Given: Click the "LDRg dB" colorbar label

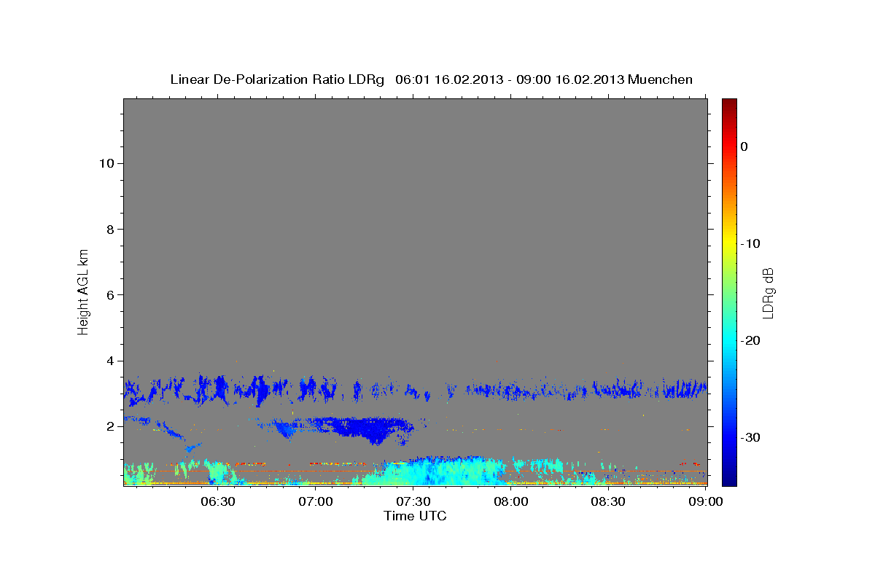Looking at the screenshot, I should [x=767, y=292].
